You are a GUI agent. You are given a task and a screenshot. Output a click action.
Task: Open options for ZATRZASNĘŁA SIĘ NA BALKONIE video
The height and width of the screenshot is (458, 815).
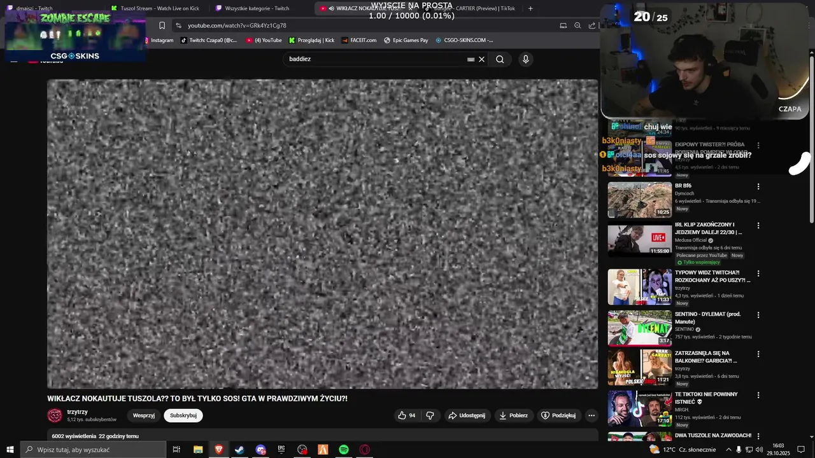pyautogui.click(x=758, y=354)
